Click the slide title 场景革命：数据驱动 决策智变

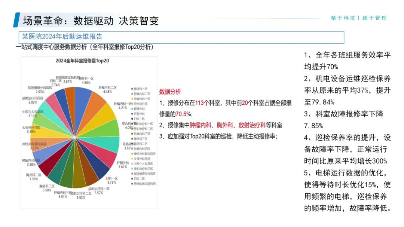(91, 21)
